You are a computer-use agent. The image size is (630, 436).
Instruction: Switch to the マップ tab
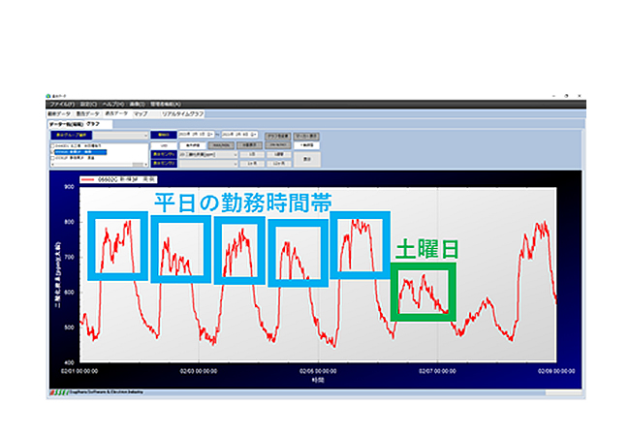(141, 114)
